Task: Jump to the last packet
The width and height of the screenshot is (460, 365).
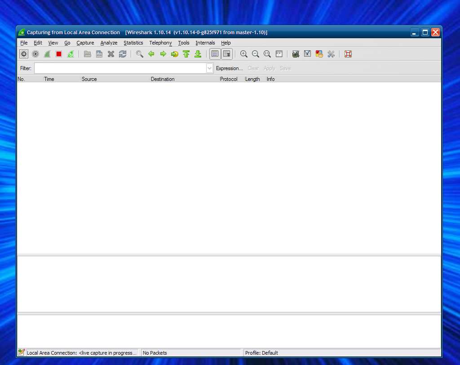Action: (x=198, y=54)
